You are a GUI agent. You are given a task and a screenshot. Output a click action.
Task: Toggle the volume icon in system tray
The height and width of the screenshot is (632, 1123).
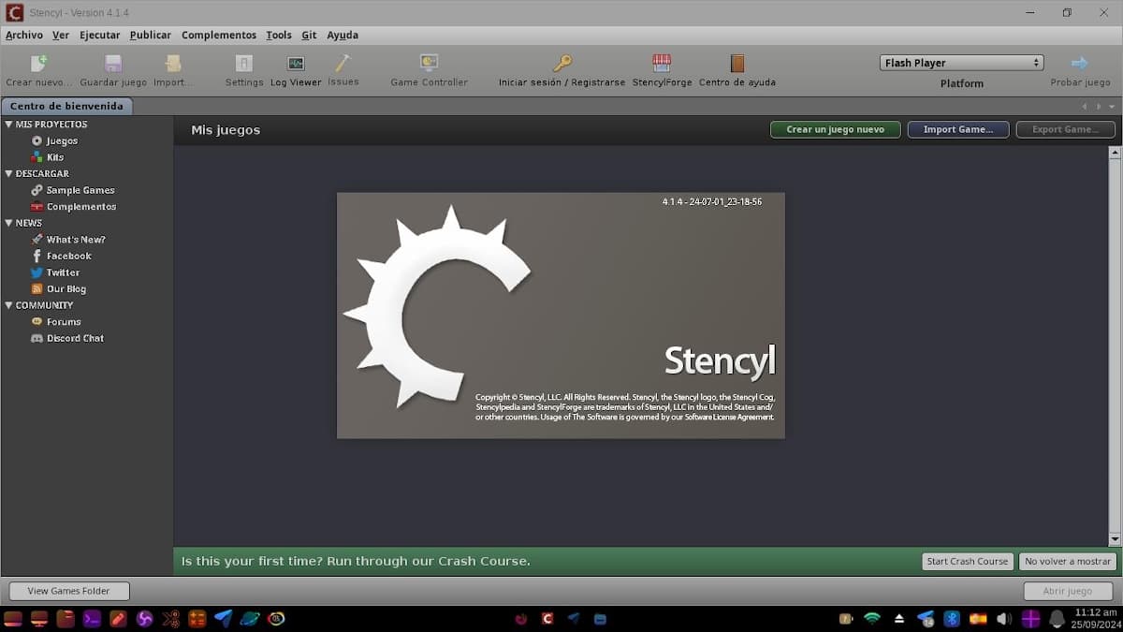(x=1004, y=619)
